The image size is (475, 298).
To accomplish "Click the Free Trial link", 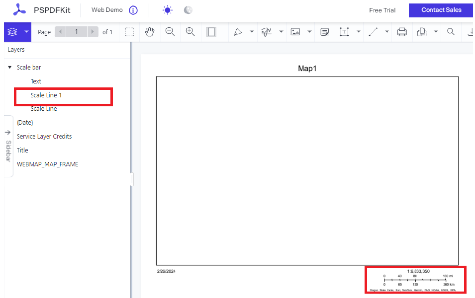I will pos(382,10).
